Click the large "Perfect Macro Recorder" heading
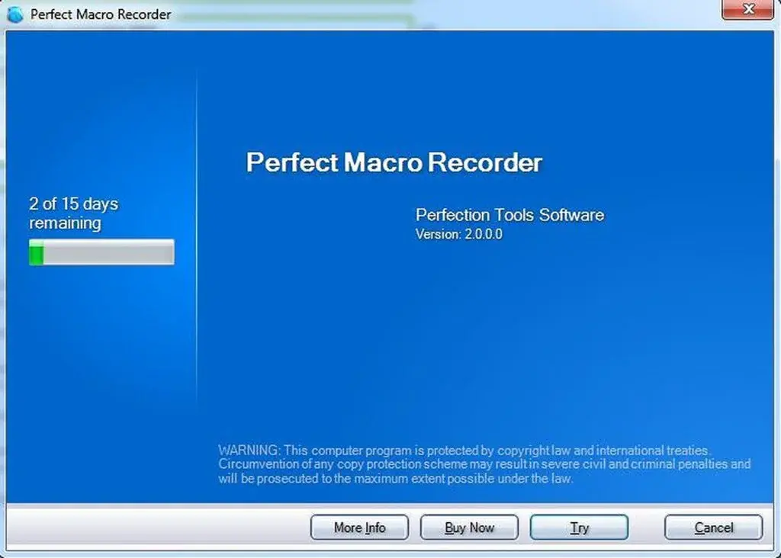Screen dimensions: 781x558 click(x=394, y=162)
